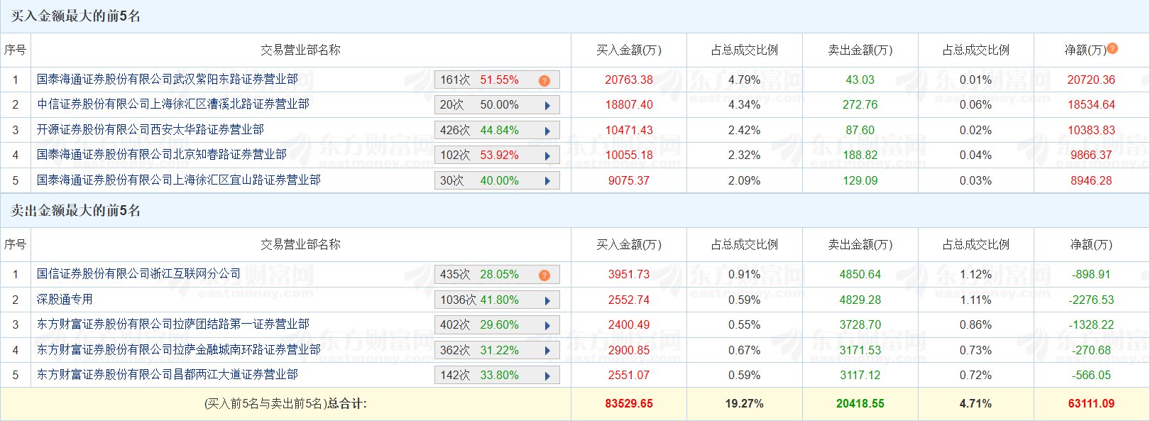
Task: Expand the 昌都两江大道 142次 details arrow
Action: pyautogui.click(x=547, y=376)
